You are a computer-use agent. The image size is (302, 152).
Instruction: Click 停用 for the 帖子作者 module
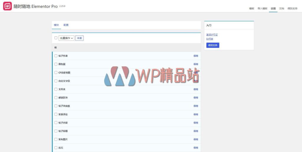coord(196,56)
